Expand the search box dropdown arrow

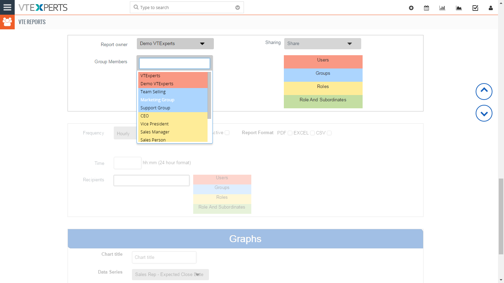click(238, 8)
